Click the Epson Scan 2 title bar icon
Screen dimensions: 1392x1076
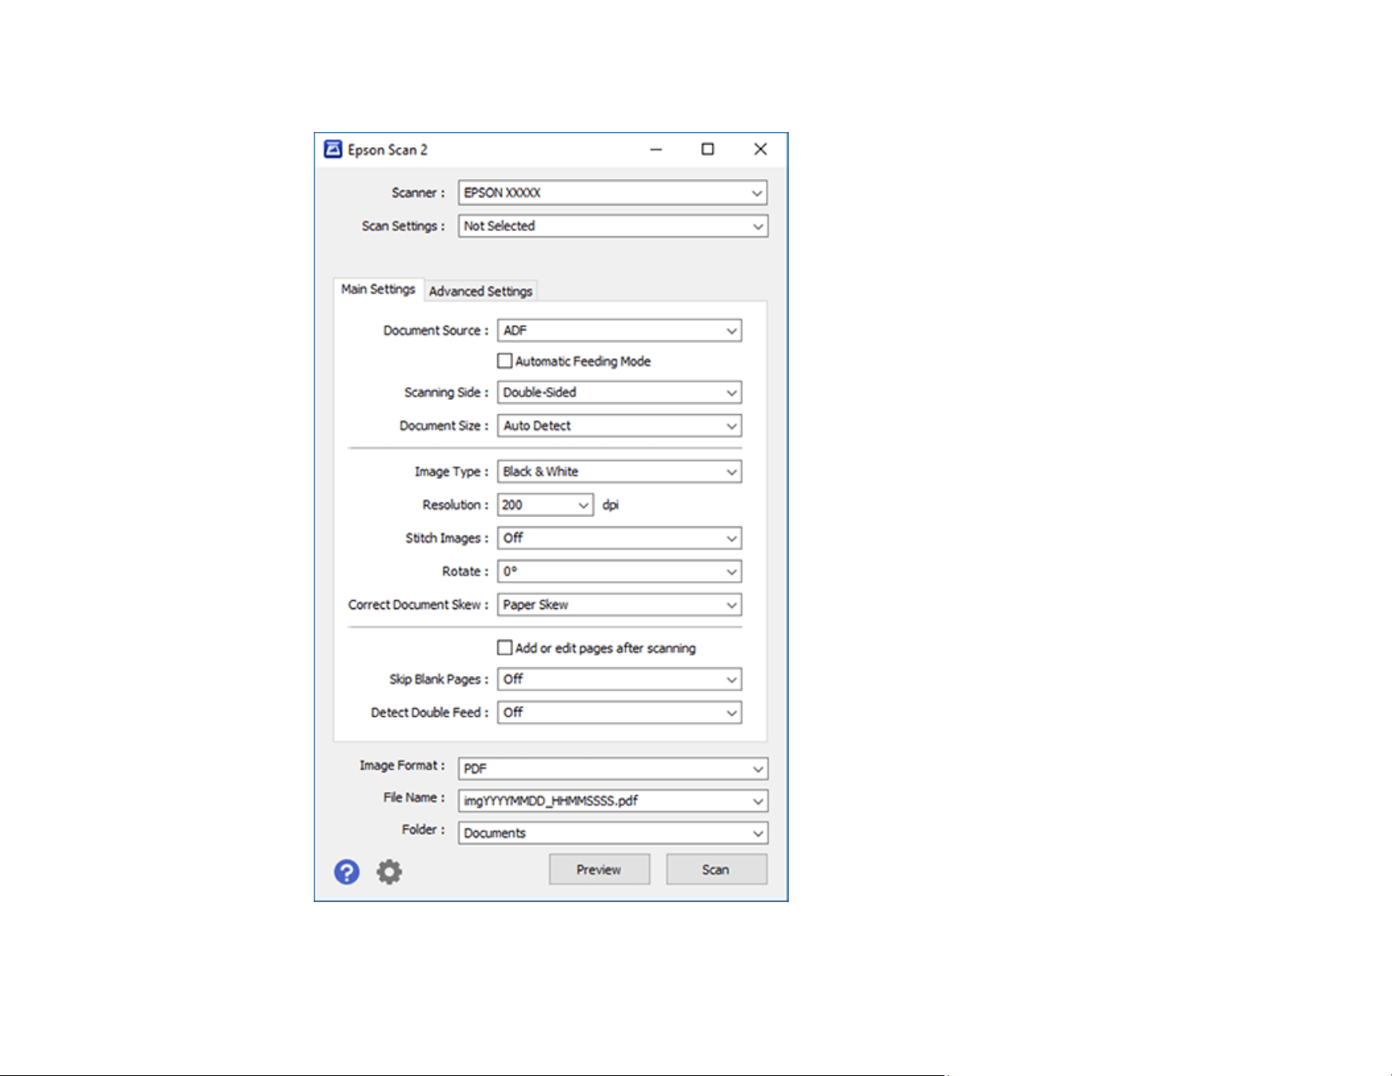click(x=333, y=149)
